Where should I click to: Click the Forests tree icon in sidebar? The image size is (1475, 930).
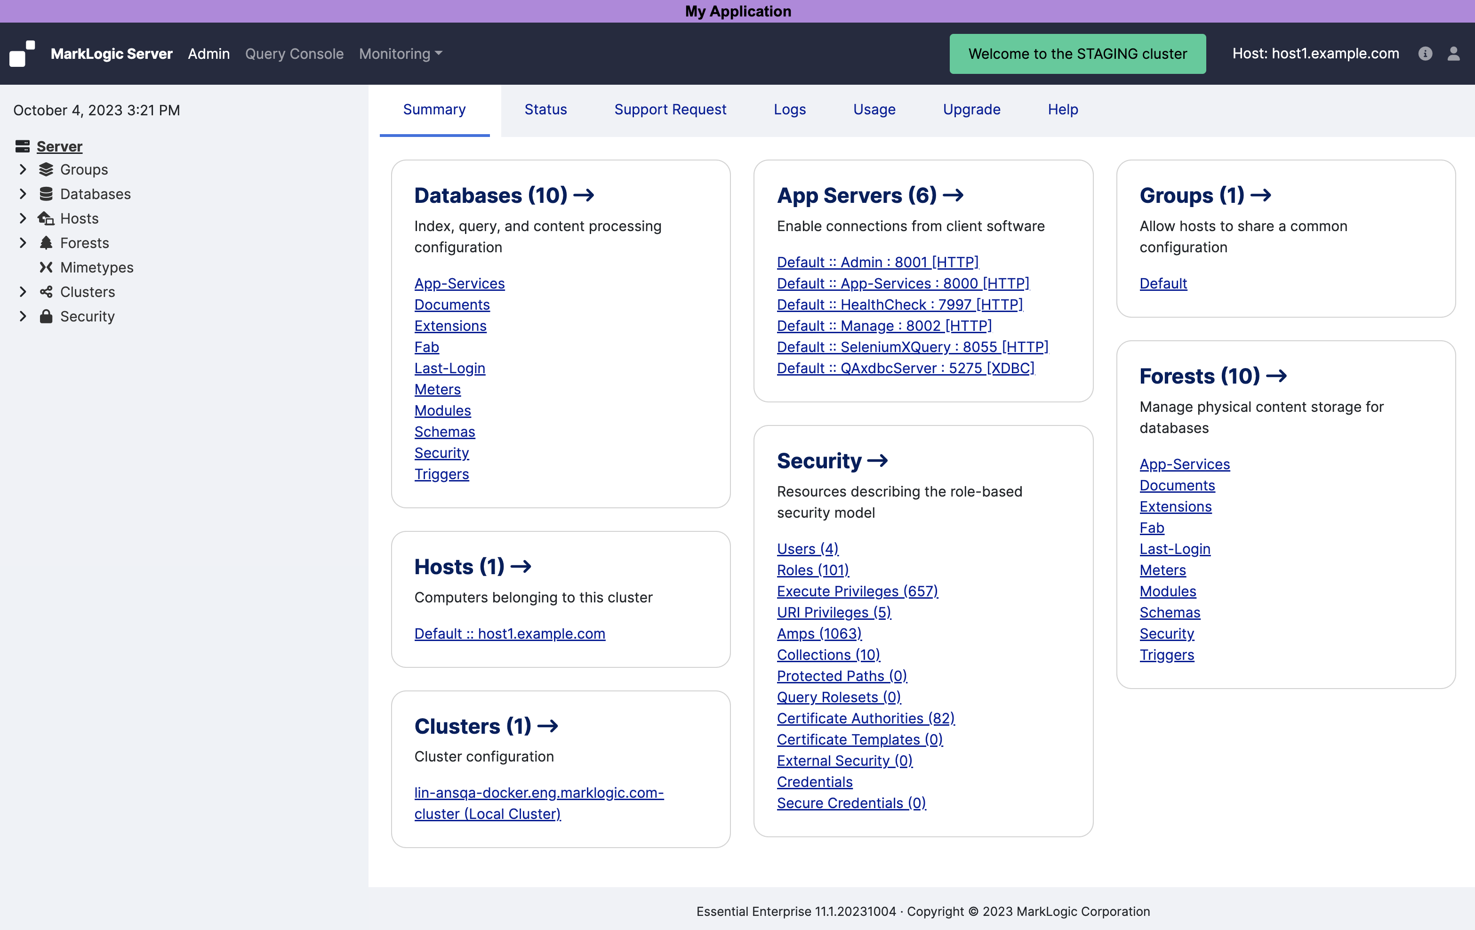point(46,242)
